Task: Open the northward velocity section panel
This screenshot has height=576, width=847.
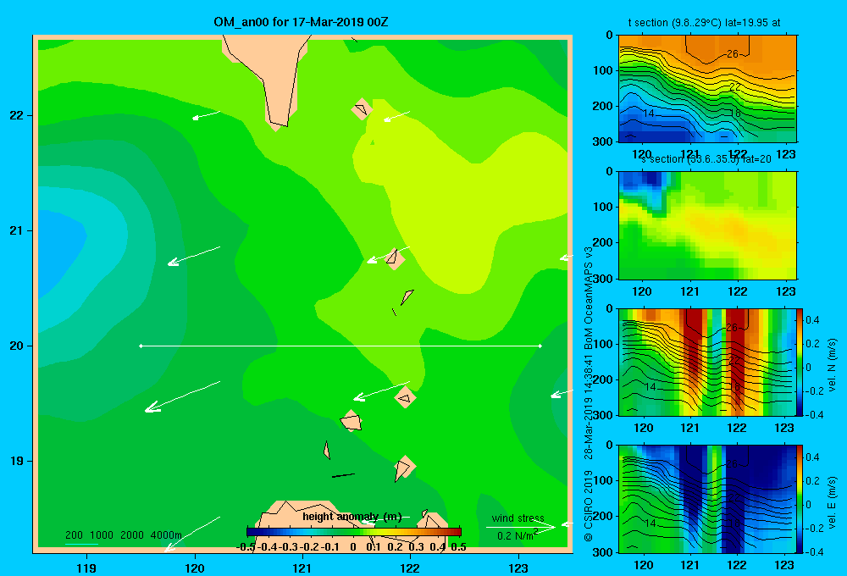Action: (707, 362)
